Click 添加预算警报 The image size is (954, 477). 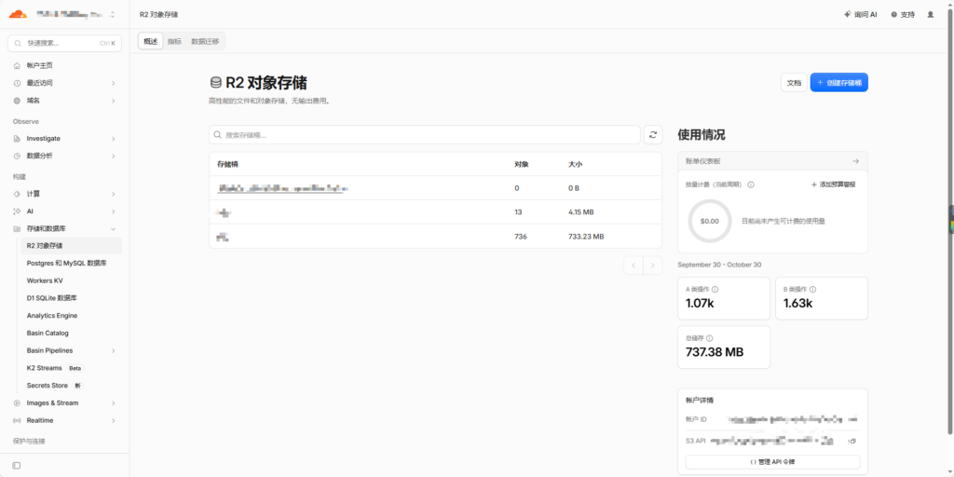pyautogui.click(x=834, y=184)
